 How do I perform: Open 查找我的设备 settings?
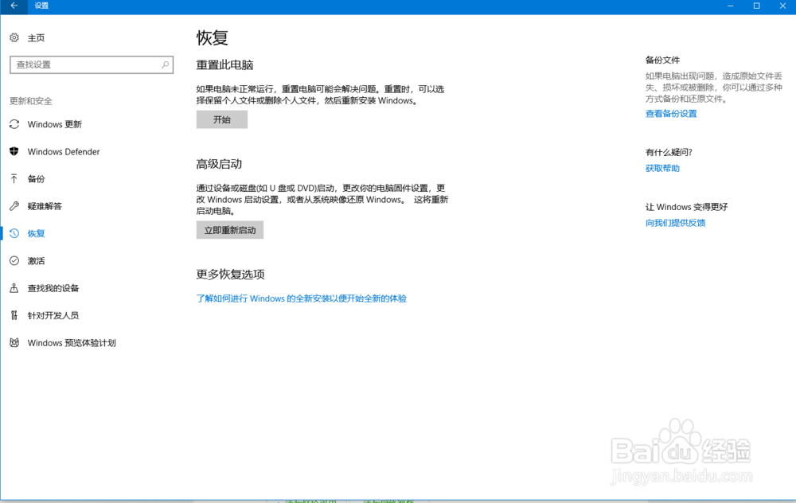coord(53,288)
